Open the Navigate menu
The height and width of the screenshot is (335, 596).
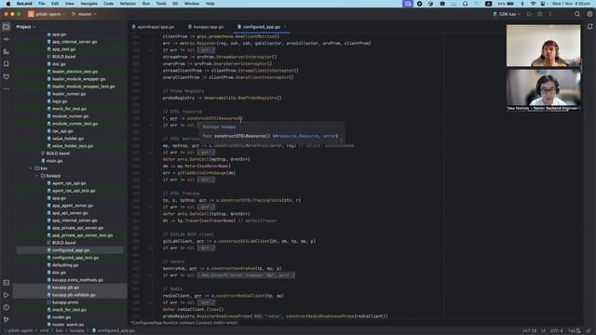(x=88, y=4)
